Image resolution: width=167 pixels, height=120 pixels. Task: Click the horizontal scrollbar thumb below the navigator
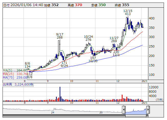click(x=136, y=116)
